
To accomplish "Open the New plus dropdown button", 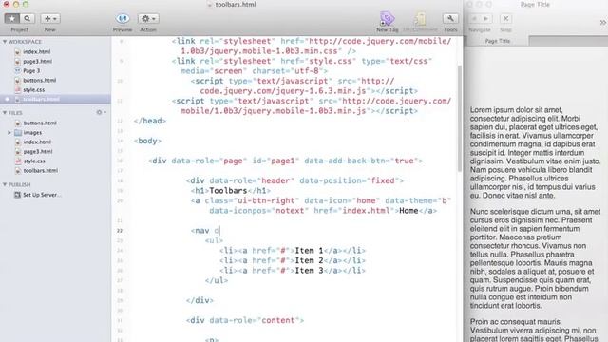I will (50, 18).
